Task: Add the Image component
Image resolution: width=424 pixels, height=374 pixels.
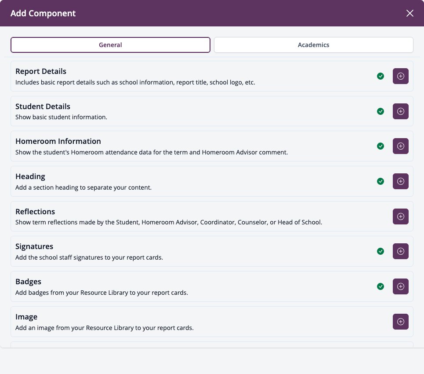Action: [x=400, y=322]
